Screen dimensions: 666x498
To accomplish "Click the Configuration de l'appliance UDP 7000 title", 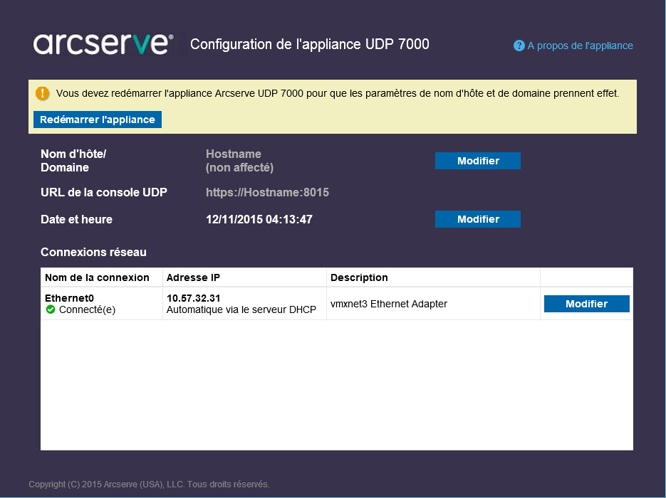I will tap(310, 44).
